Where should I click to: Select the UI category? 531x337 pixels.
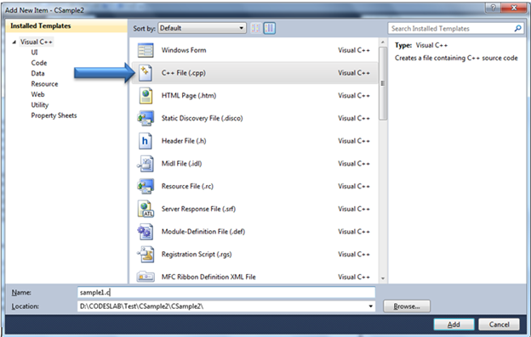pyautogui.click(x=34, y=53)
